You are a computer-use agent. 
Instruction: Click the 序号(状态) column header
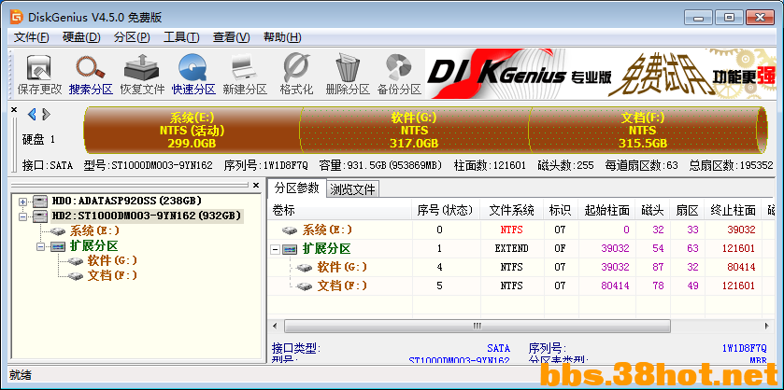click(446, 211)
